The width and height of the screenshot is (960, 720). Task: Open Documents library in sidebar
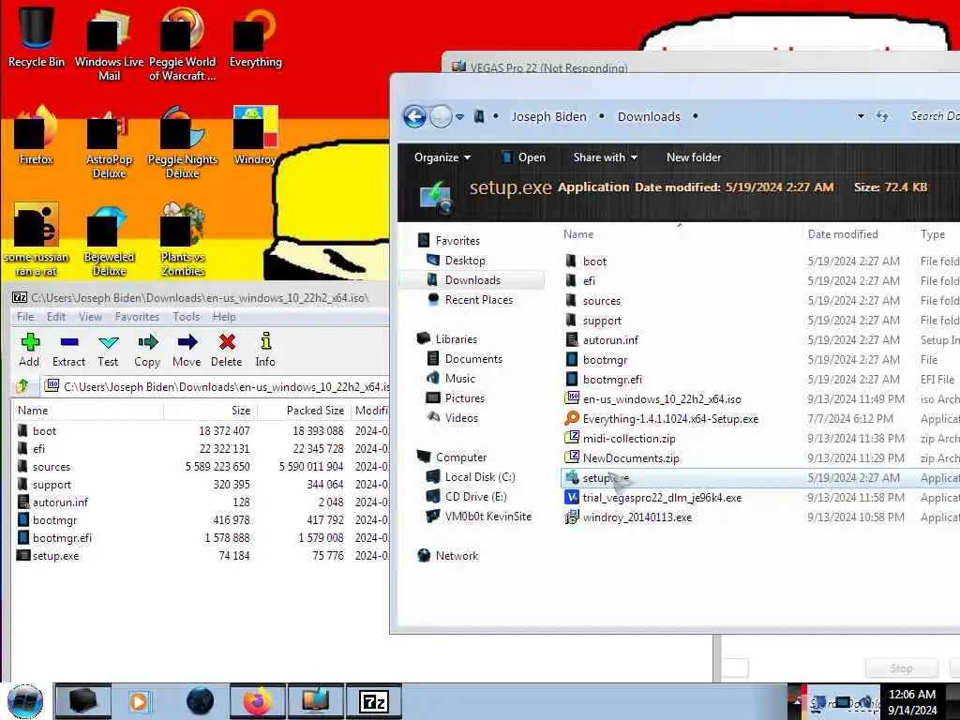pos(473,359)
